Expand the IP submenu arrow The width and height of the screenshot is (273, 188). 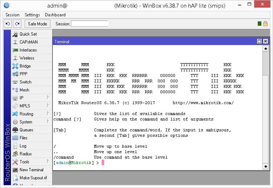tap(48, 98)
